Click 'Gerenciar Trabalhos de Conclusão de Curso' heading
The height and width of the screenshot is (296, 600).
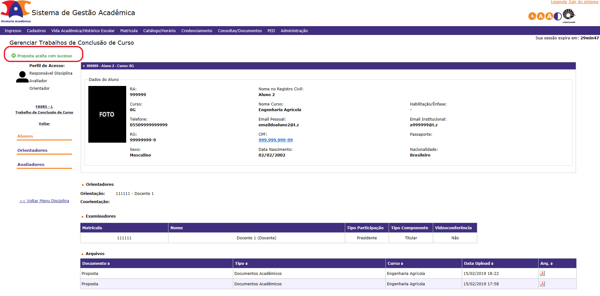pos(72,43)
